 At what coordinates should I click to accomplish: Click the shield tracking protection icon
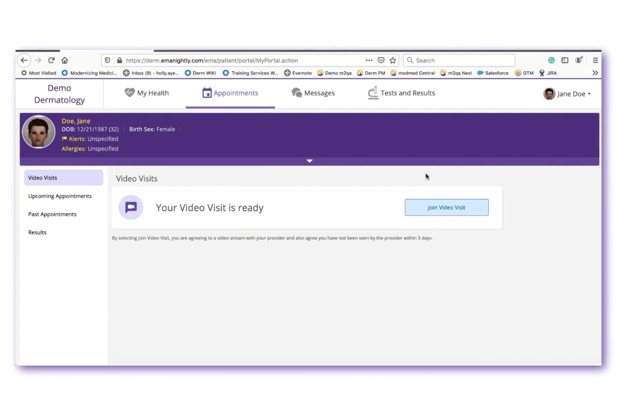pyautogui.click(x=108, y=60)
